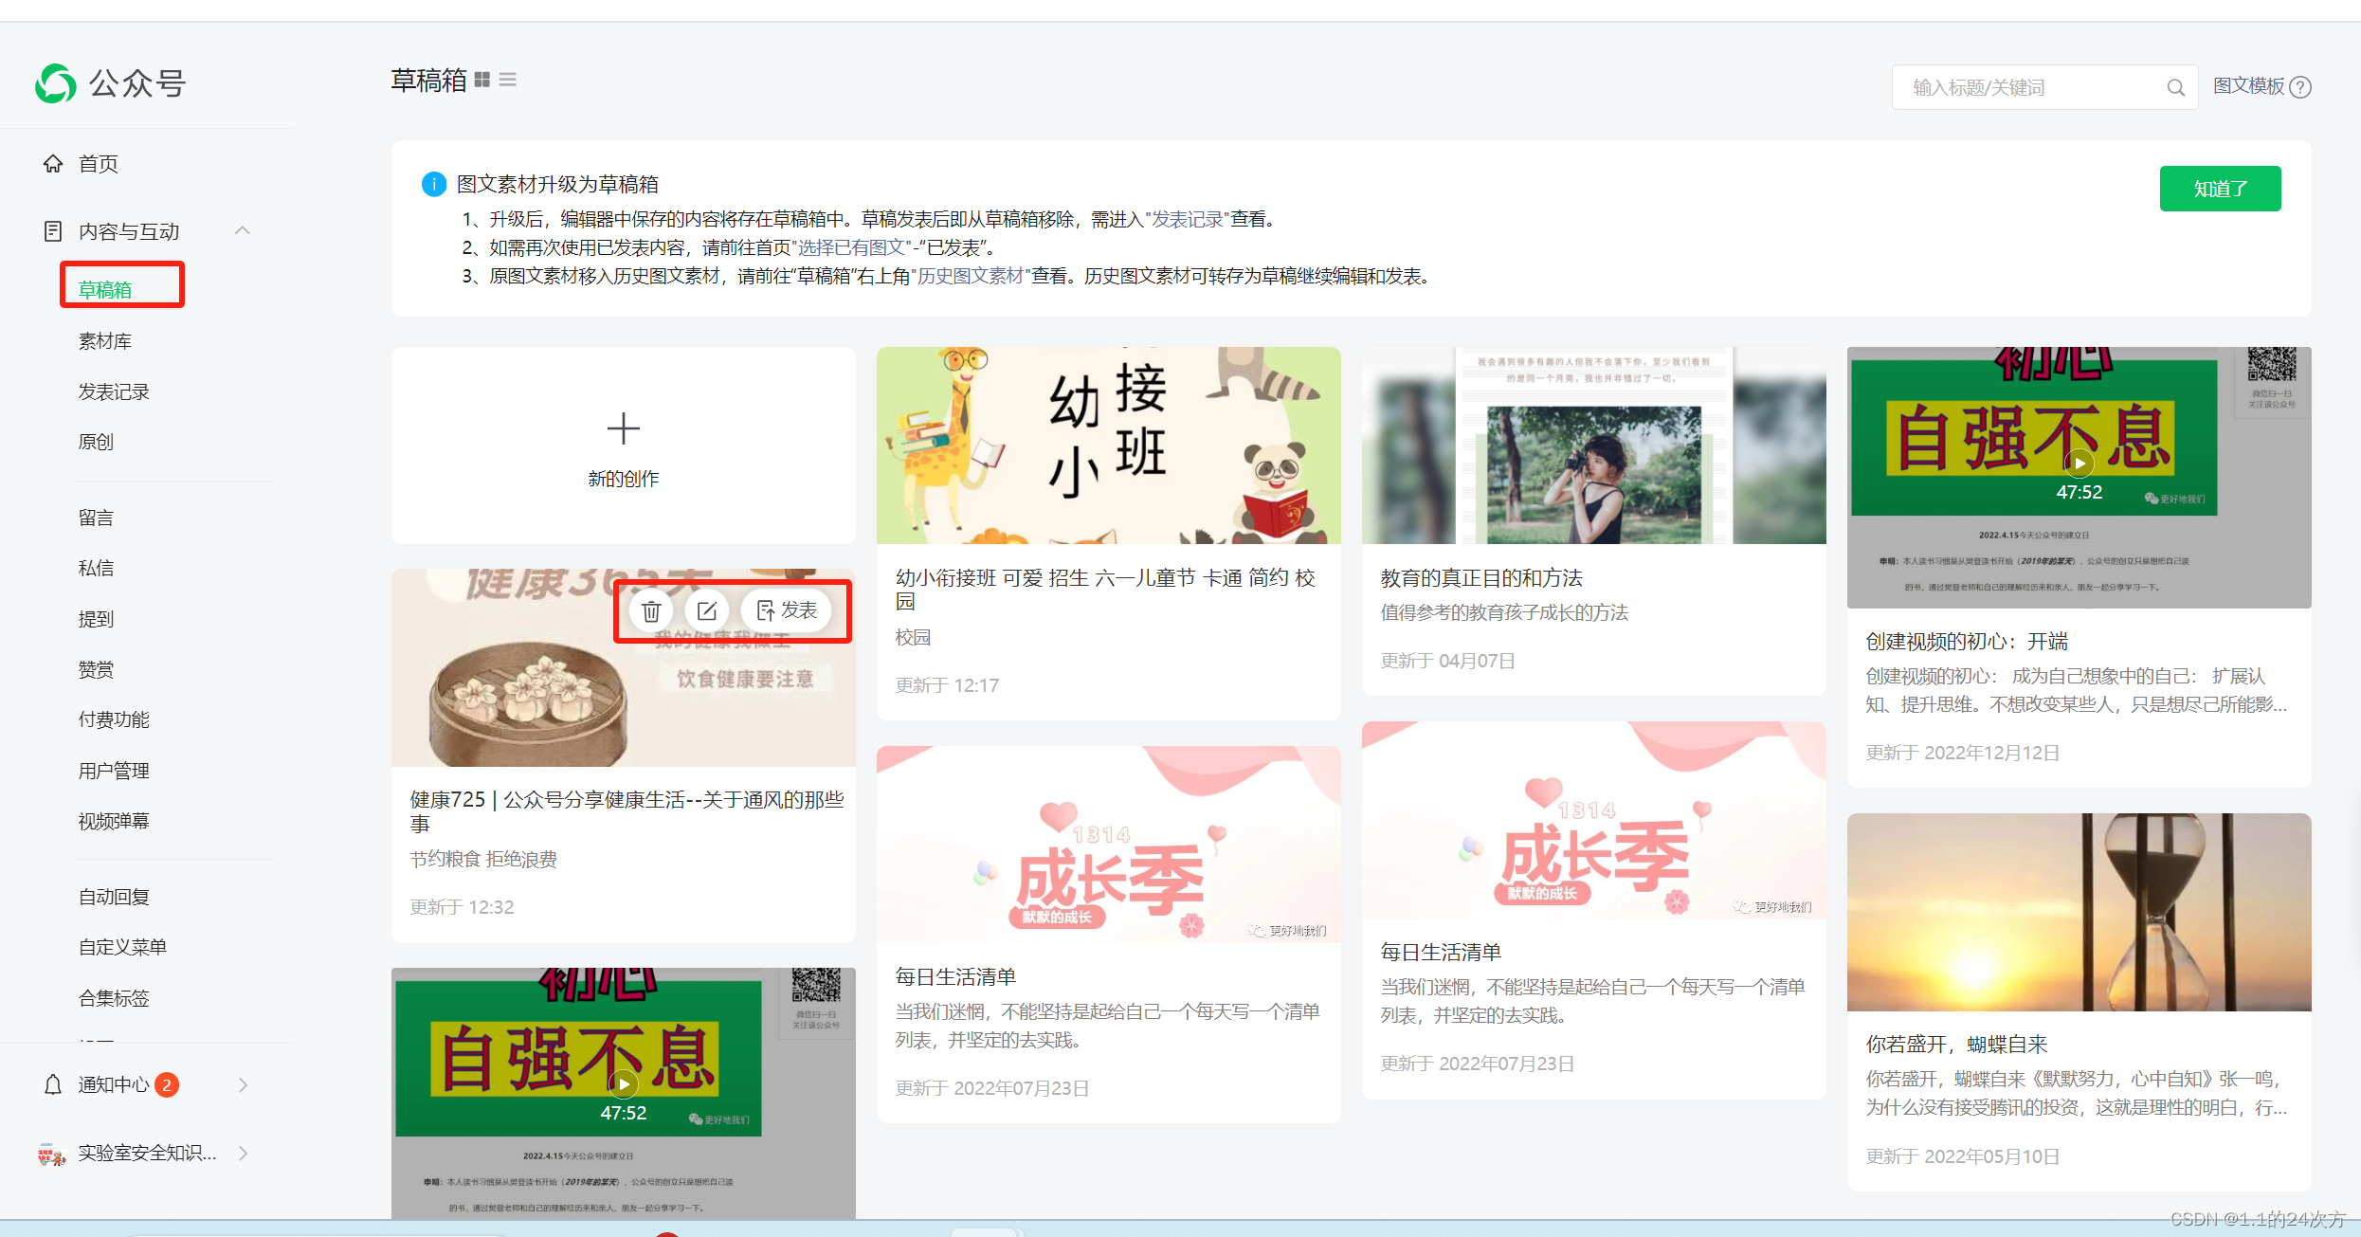Viewport: 2361px width, 1237px height.
Task: Expand the 实验室安全知识 account menu
Action: (243, 1153)
